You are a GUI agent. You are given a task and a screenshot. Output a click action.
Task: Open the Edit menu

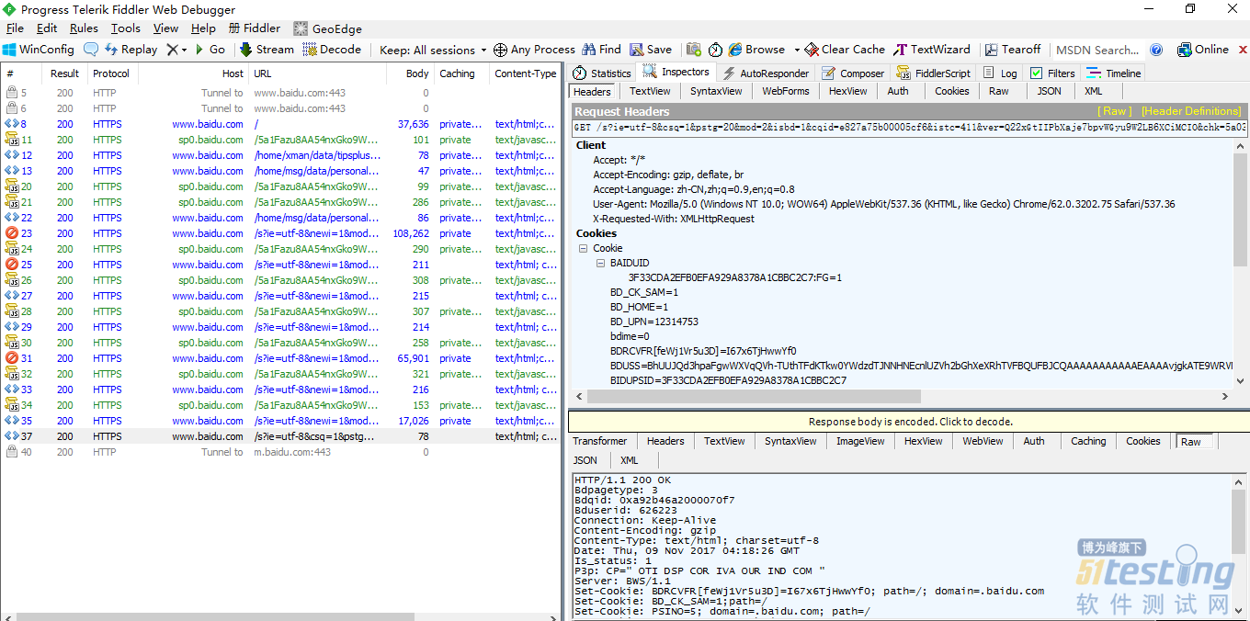[47, 28]
